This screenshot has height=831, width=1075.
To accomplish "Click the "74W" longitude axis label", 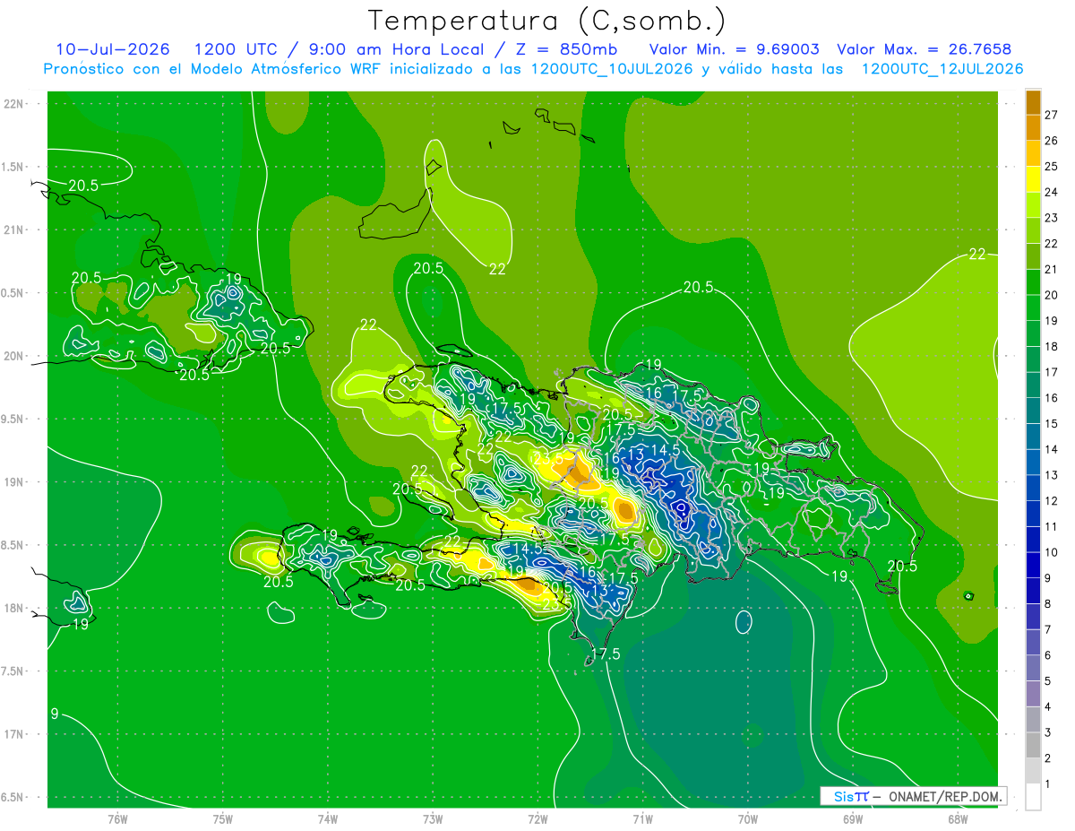I will pyautogui.click(x=328, y=819).
